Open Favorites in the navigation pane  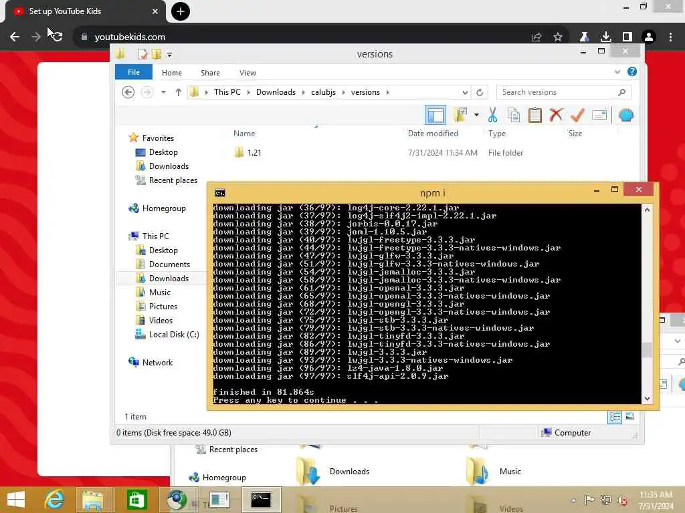[158, 138]
